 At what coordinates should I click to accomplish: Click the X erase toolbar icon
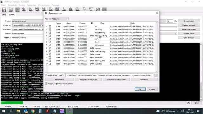coord(51,9)
